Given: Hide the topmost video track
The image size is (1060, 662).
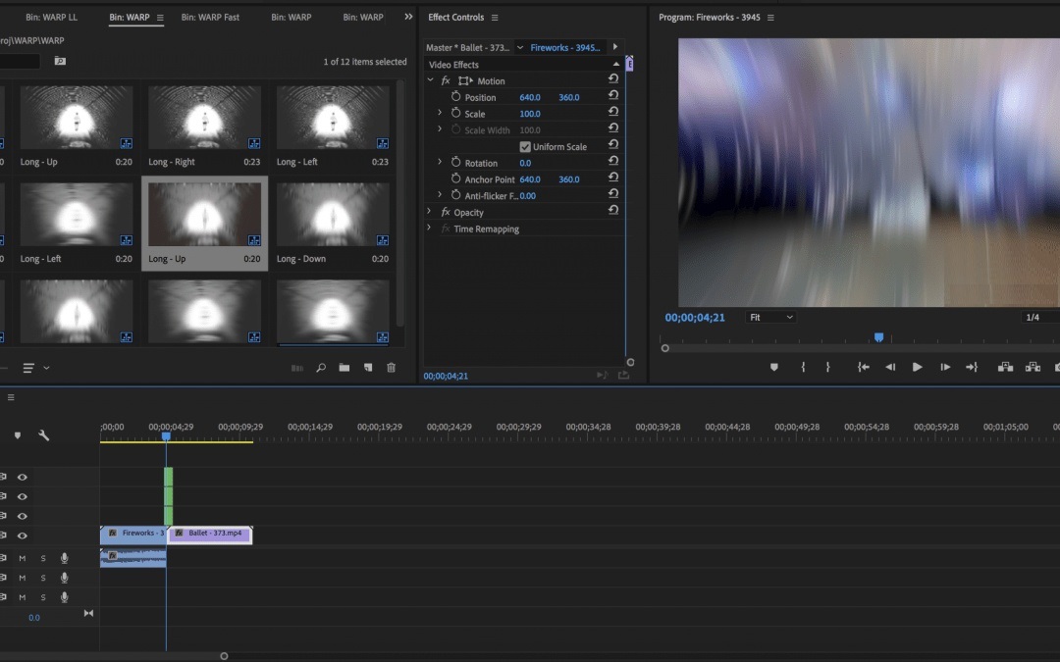Looking at the screenshot, I should click(x=23, y=477).
